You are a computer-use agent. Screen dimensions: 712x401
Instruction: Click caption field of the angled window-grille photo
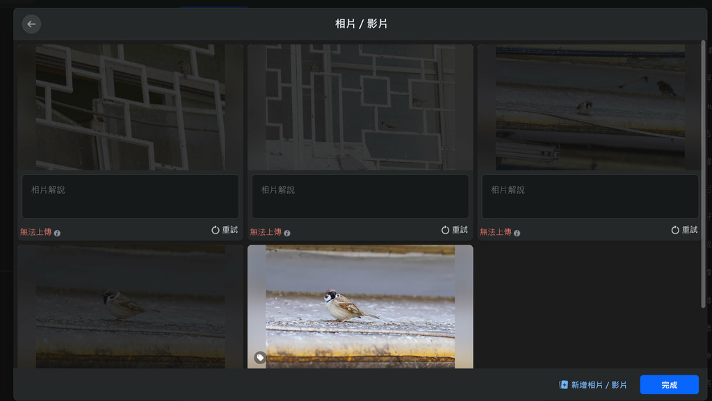[x=130, y=197]
